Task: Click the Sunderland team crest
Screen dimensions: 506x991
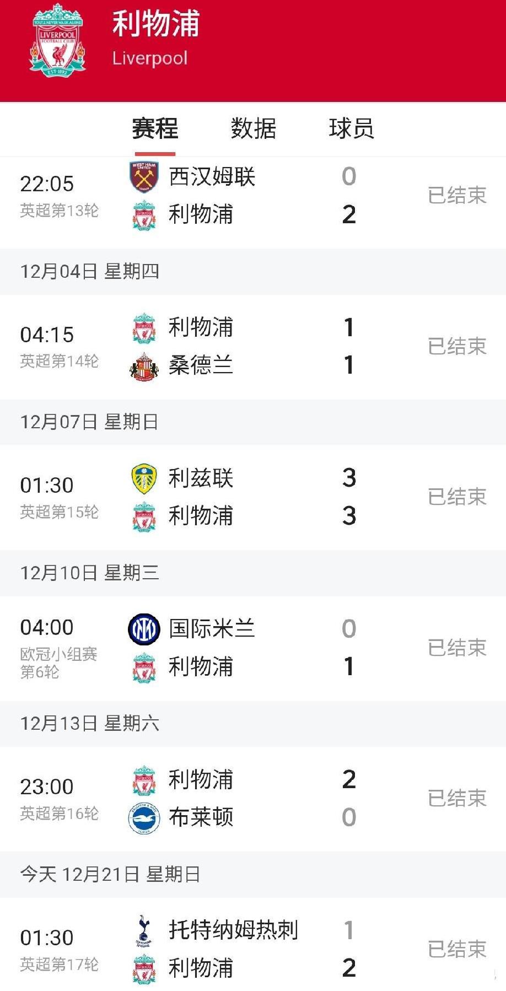Action: click(144, 366)
